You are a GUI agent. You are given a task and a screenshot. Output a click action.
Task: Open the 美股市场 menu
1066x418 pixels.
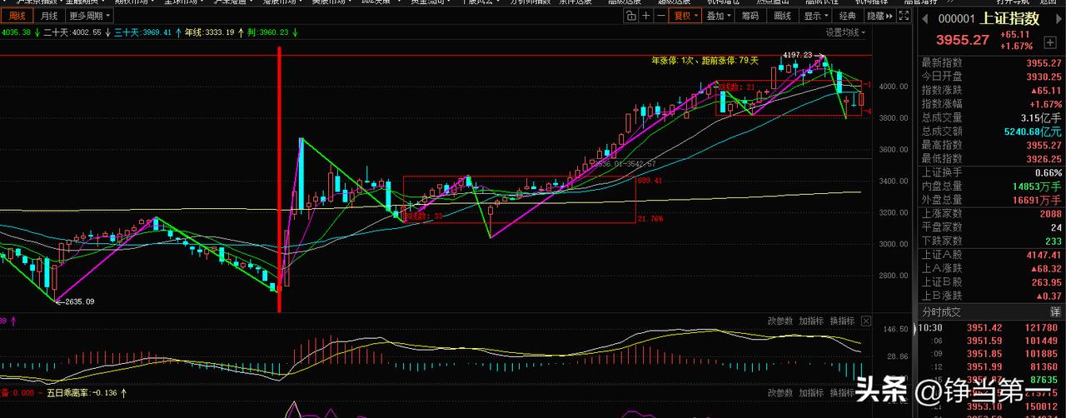pyautogui.click(x=331, y=2)
